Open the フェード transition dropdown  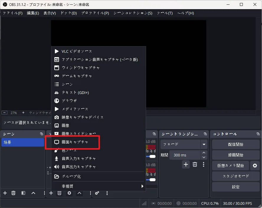[184, 144]
